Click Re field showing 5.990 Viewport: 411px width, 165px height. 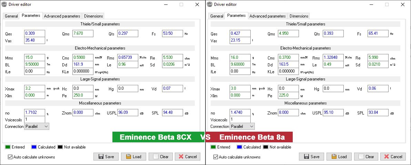[378, 57]
